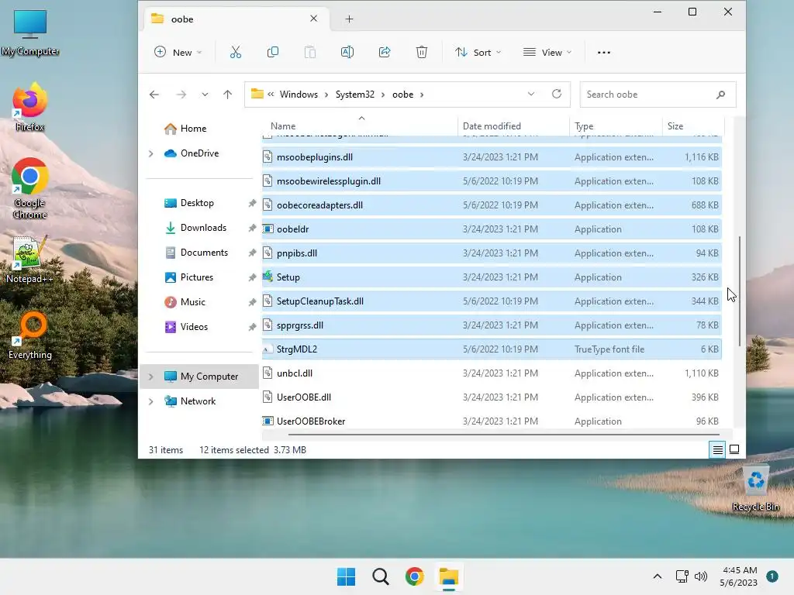The image size is (794, 595).
Task: Refresh the oobe folder view
Action: click(x=557, y=94)
